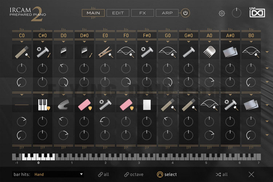Expand the top arrow under C0
The image size is (273, 182).
pyautogui.click(x=22, y=42)
